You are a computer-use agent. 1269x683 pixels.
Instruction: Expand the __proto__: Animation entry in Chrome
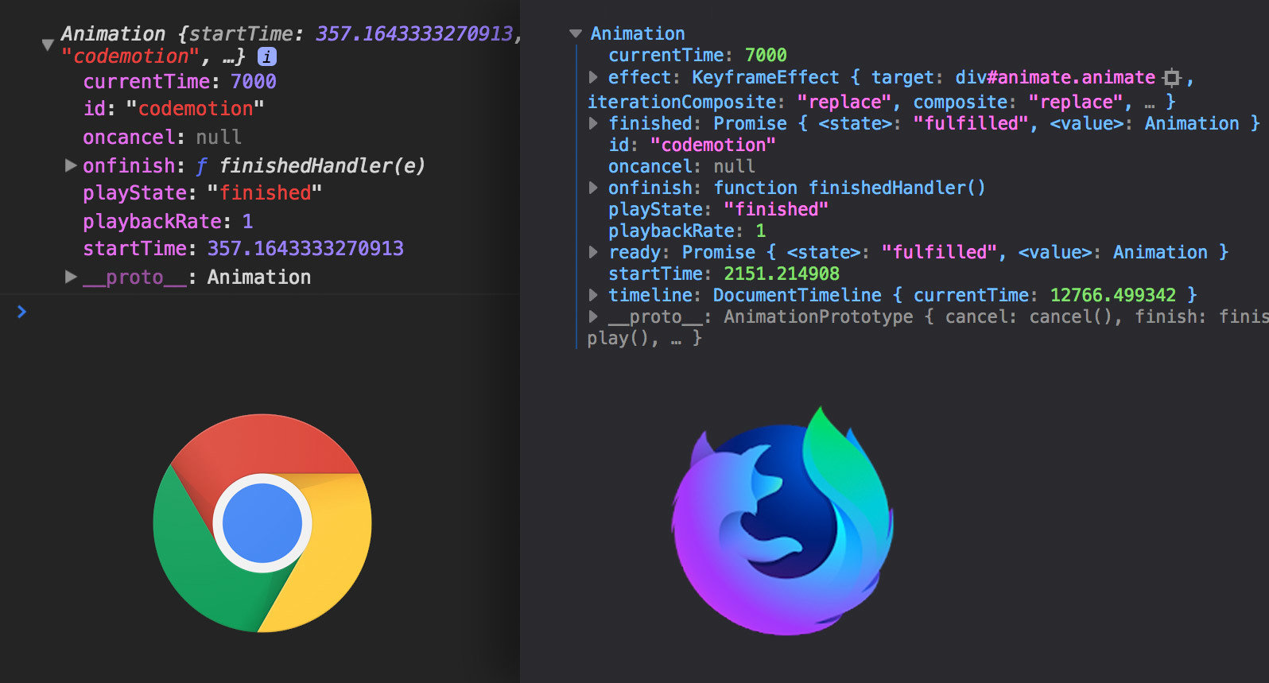[x=71, y=277]
